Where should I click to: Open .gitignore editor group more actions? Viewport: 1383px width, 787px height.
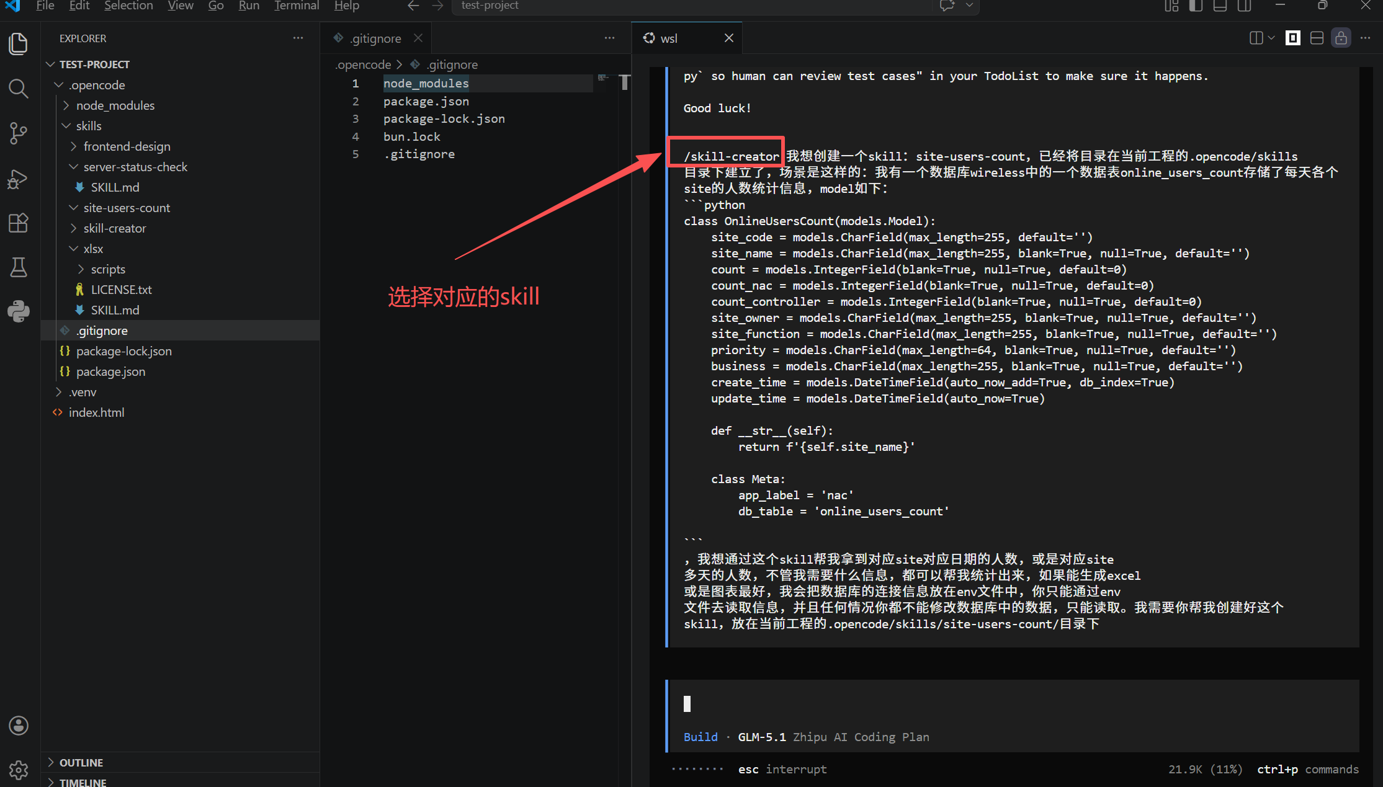(610, 38)
